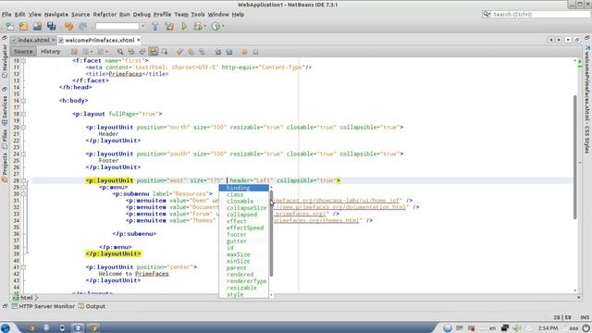The width and height of the screenshot is (592, 333).
Task: Click the Save All toolbar icon
Action: click(x=52, y=27)
